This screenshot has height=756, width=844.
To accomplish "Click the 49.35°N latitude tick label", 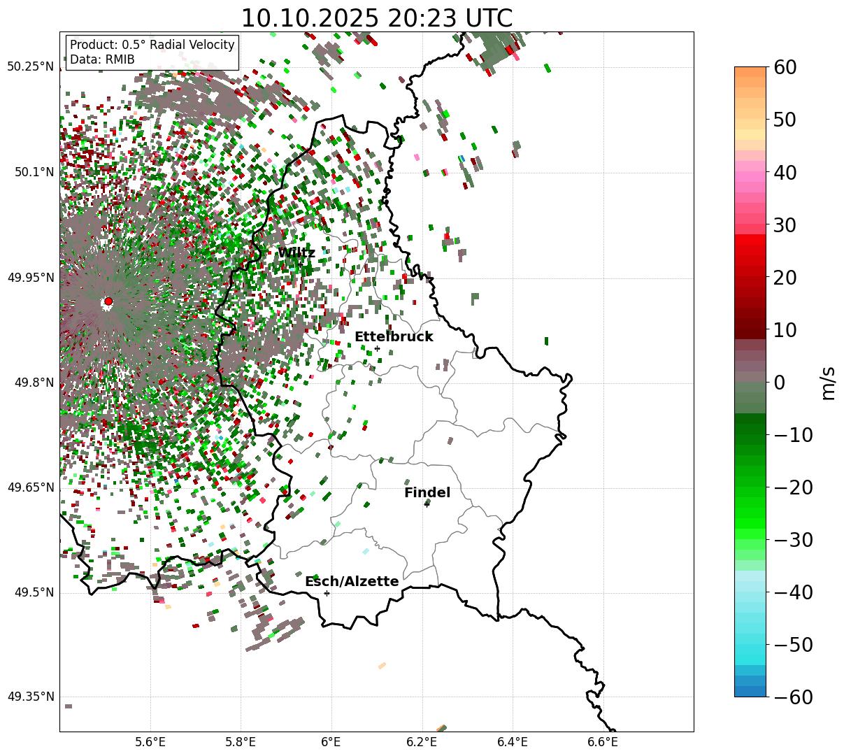I will 31,697.
